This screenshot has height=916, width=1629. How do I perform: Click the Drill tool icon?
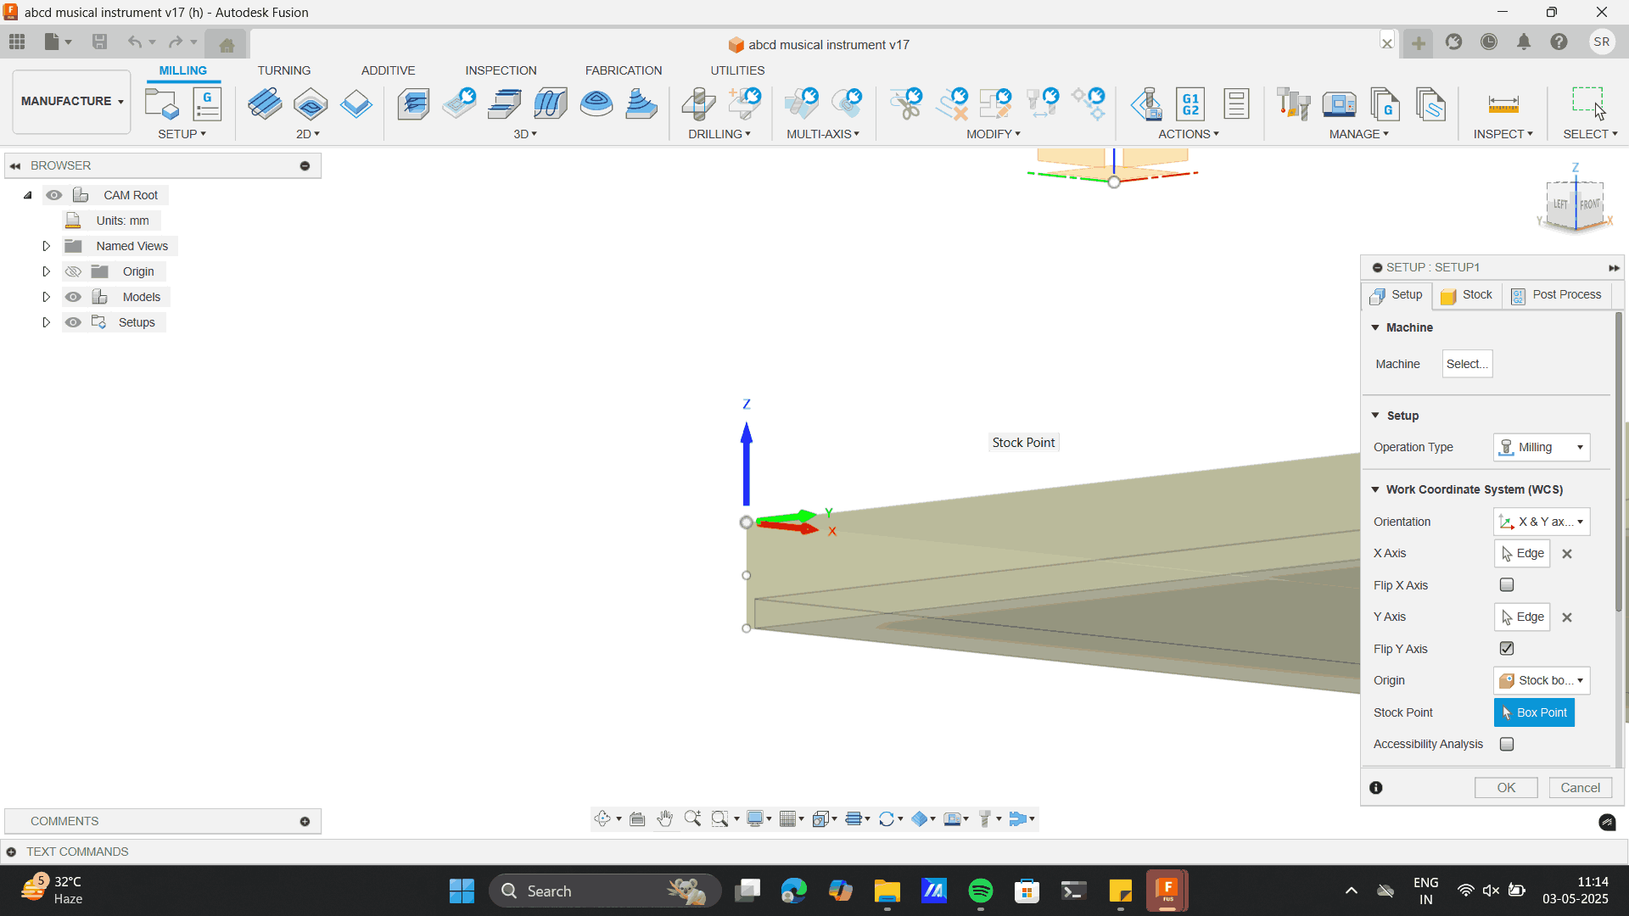click(698, 104)
